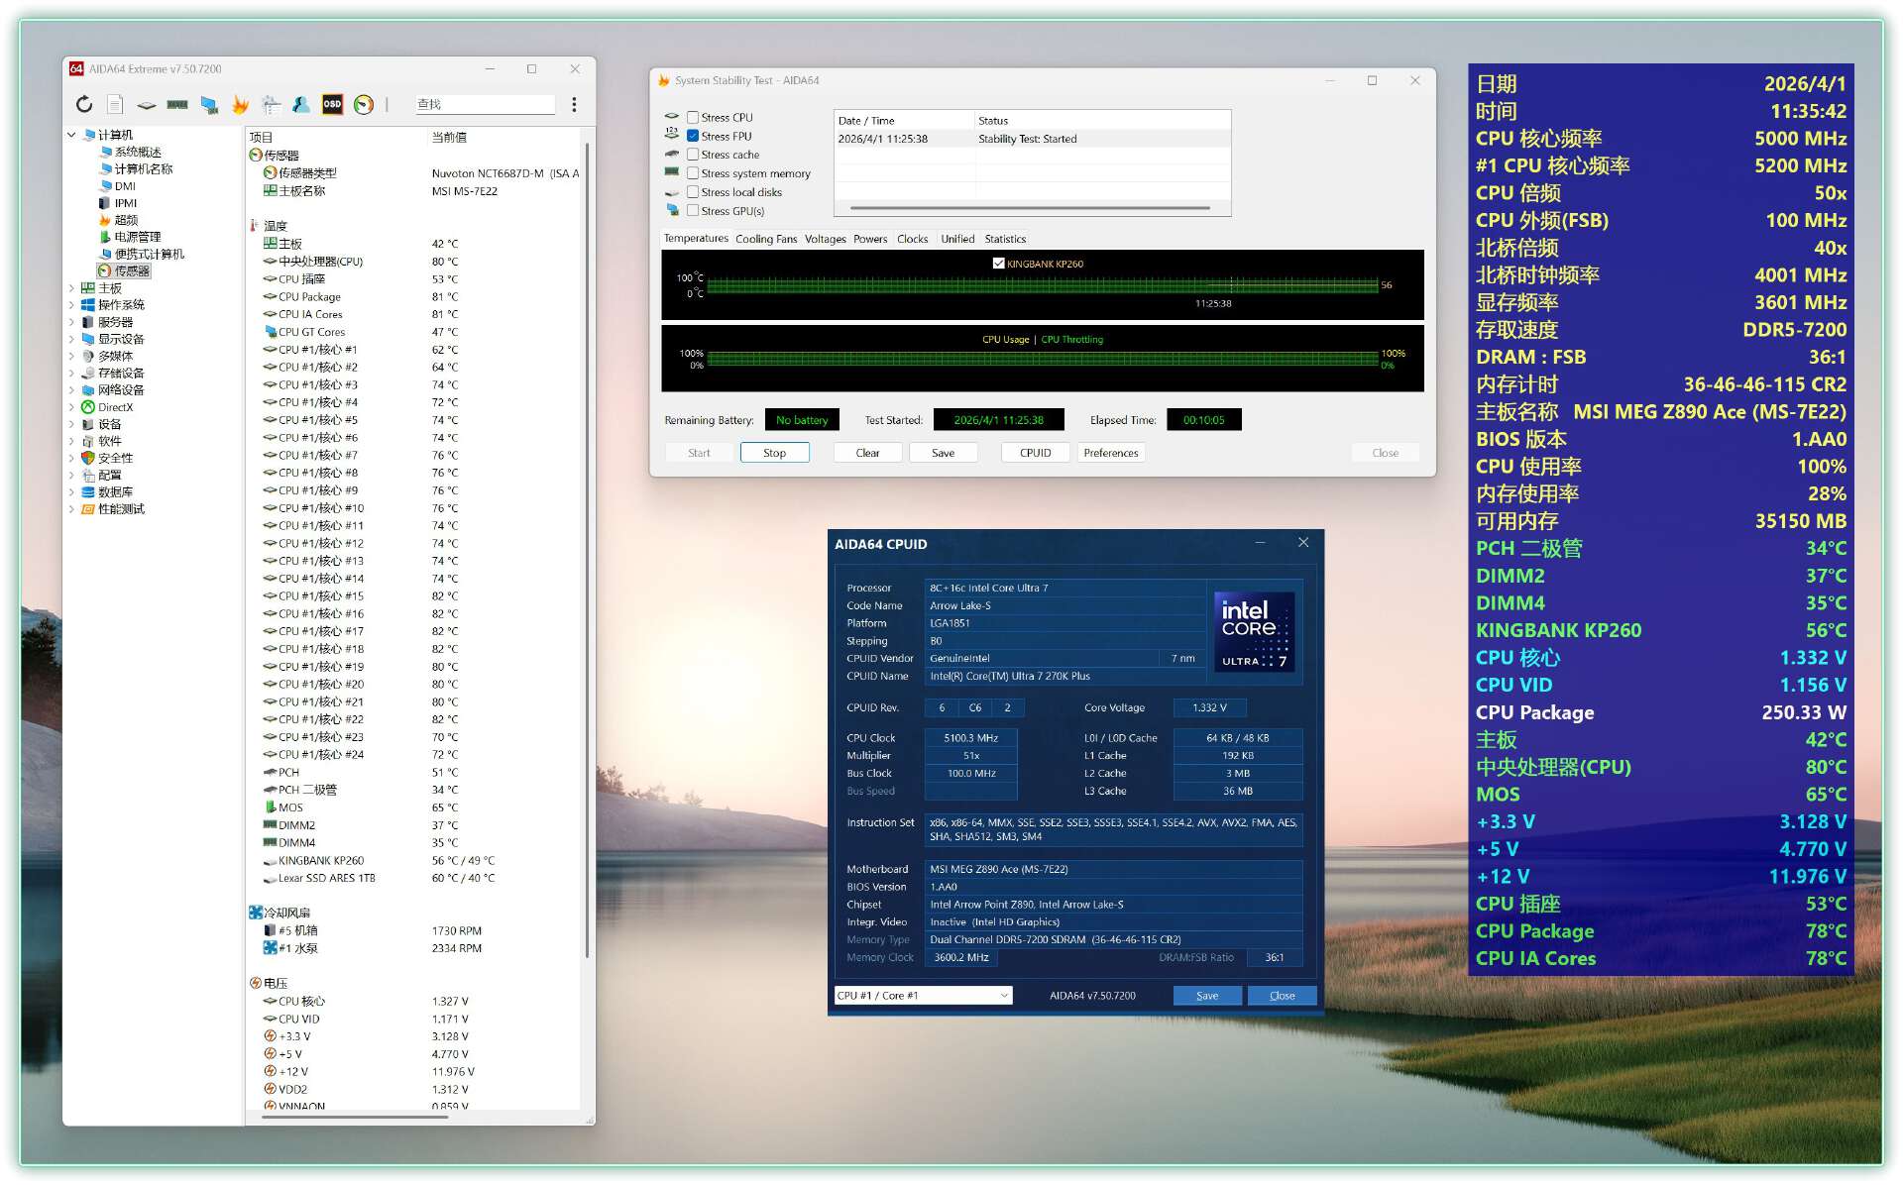Open the three-dot menu in AIDA64 toolbar
The image size is (1903, 1185).
pos(574,104)
